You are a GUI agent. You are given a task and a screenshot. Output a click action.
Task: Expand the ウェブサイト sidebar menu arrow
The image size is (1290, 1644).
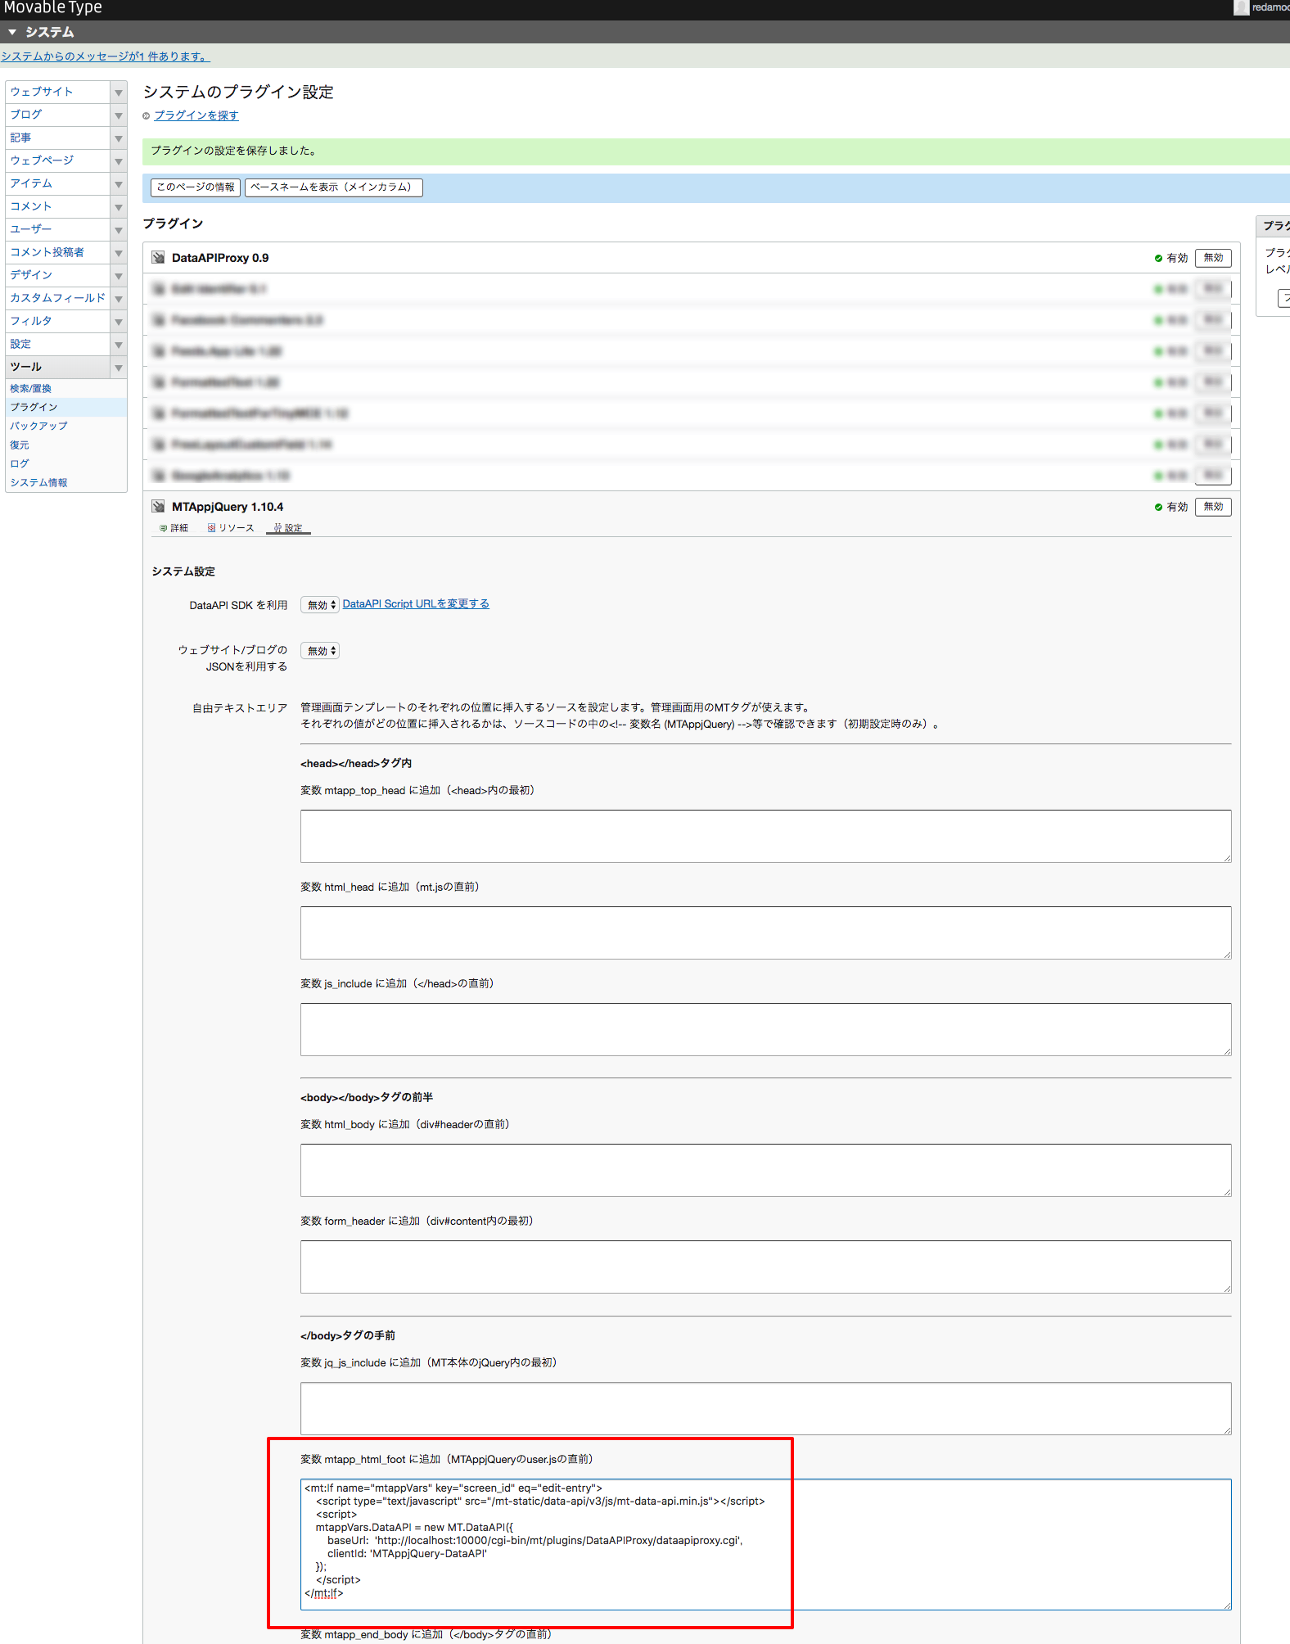(x=119, y=93)
